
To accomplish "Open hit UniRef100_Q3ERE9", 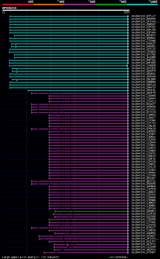I will (143, 132).
